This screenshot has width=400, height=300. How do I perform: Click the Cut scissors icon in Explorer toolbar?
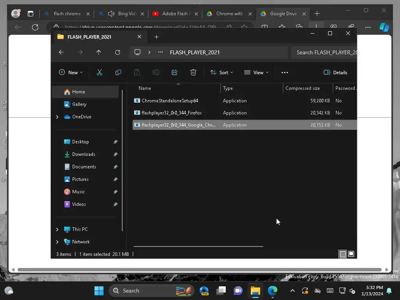click(100, 72)
